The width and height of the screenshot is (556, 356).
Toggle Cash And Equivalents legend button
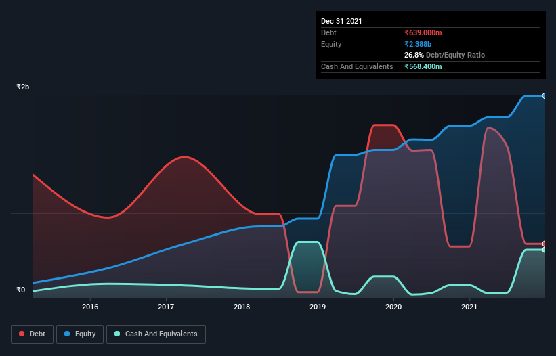click(156, 334)
